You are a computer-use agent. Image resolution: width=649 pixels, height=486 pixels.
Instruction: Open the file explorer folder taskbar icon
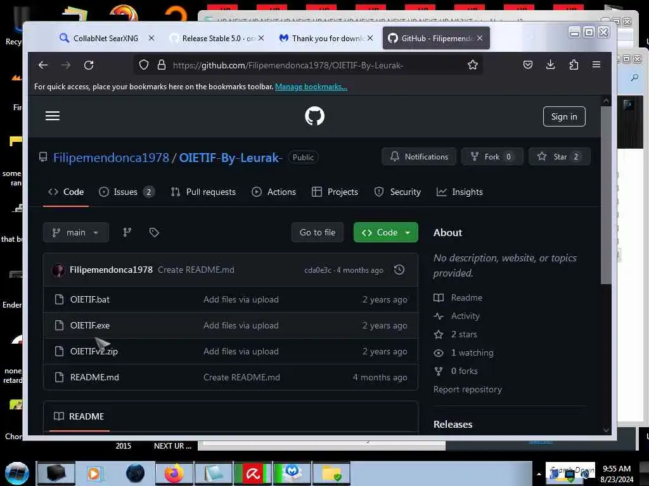click(x=331, y=473)
